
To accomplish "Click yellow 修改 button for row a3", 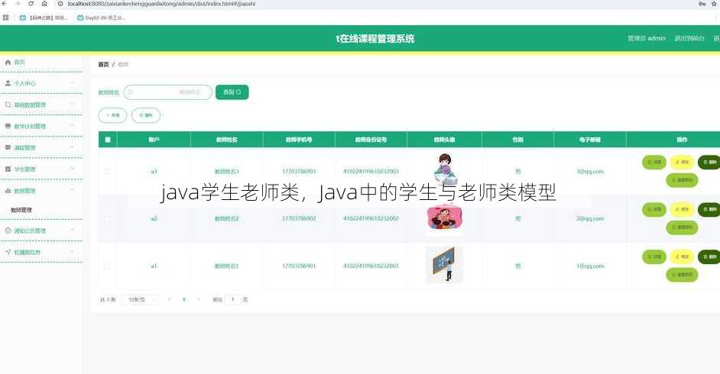I will tap(682, 163).
